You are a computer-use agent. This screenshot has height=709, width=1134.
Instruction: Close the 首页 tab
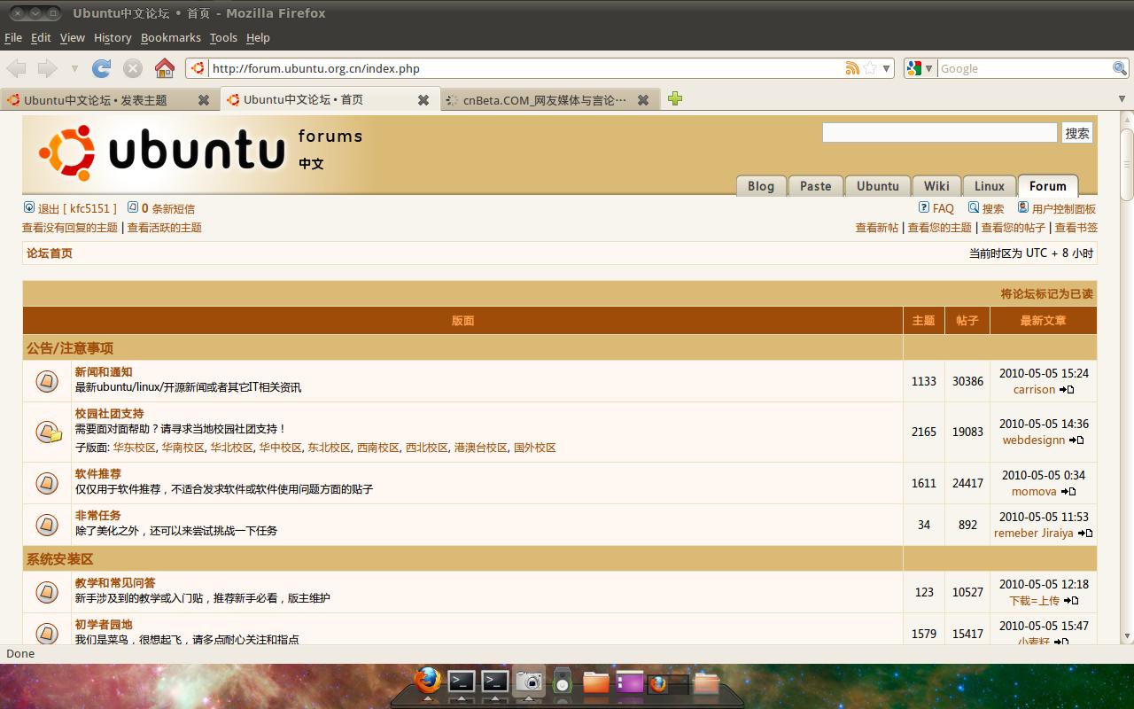[x=423, y=100]
